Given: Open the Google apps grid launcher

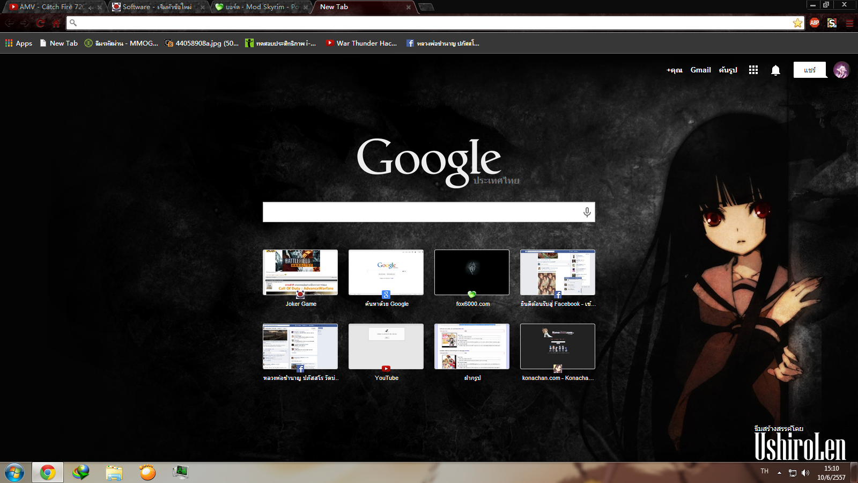Looking at the screenshot, I should (x=753, y=70).
